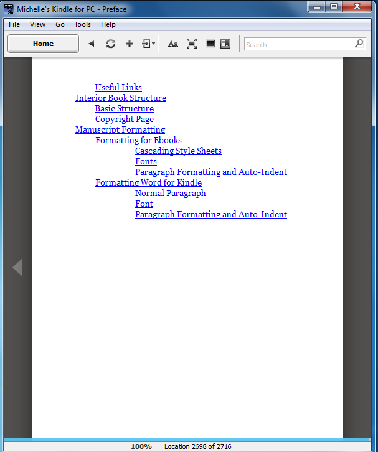Click the Kindle app icon in the title bar
The width and height of the screenshot is (378, 452).
pos(9,9)
